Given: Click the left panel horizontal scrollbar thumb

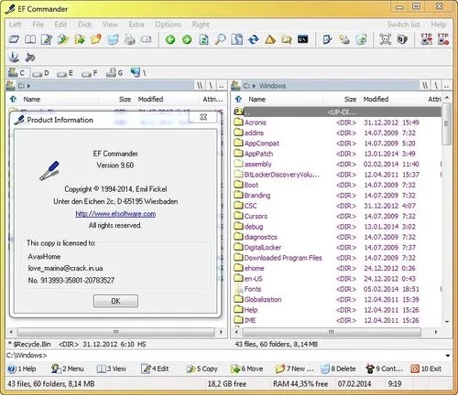Looking at the screenshot, I should 116,332.
